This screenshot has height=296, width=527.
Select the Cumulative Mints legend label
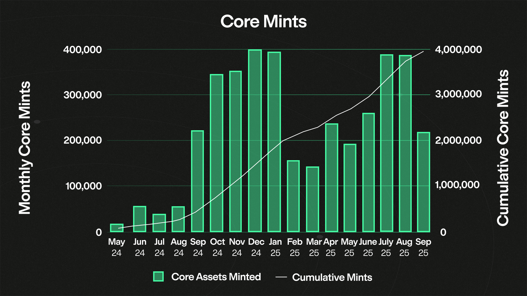coord(332,277)
